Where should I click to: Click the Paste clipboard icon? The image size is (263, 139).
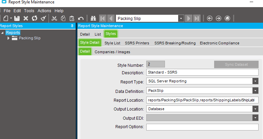tap(72, 18)
